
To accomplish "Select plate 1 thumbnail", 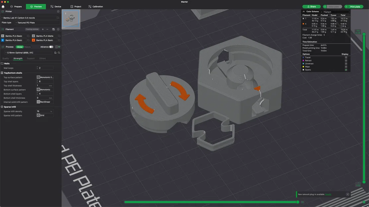I will [71, 18].
